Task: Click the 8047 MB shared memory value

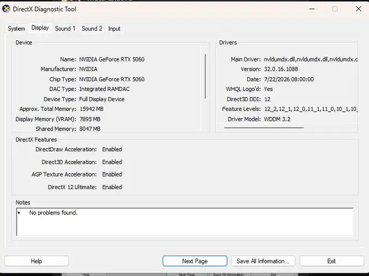Action: [90, 129]
